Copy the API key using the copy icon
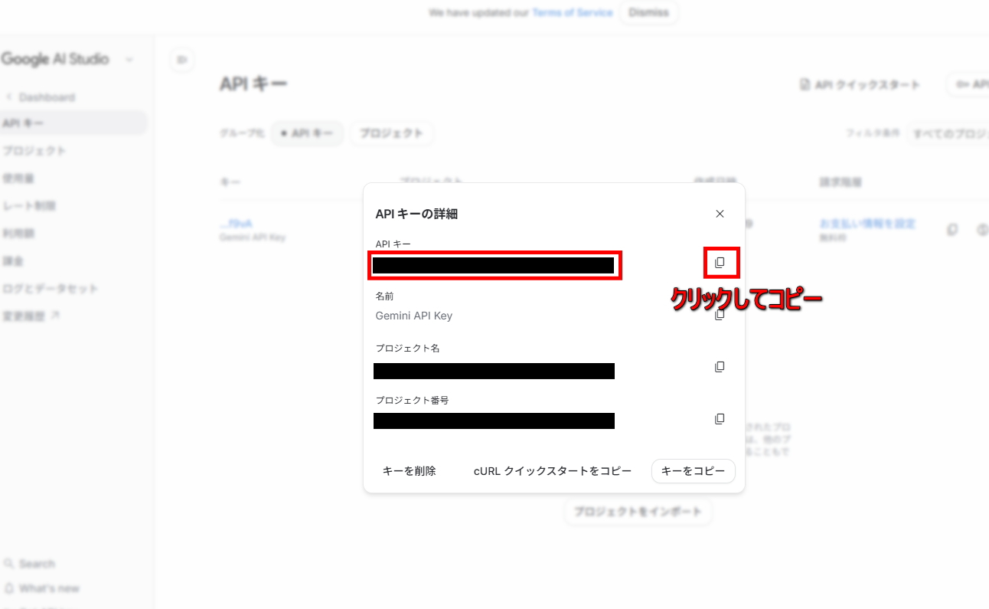The height and width of the screenshot is (609, 989). click(x=720, y=263)
